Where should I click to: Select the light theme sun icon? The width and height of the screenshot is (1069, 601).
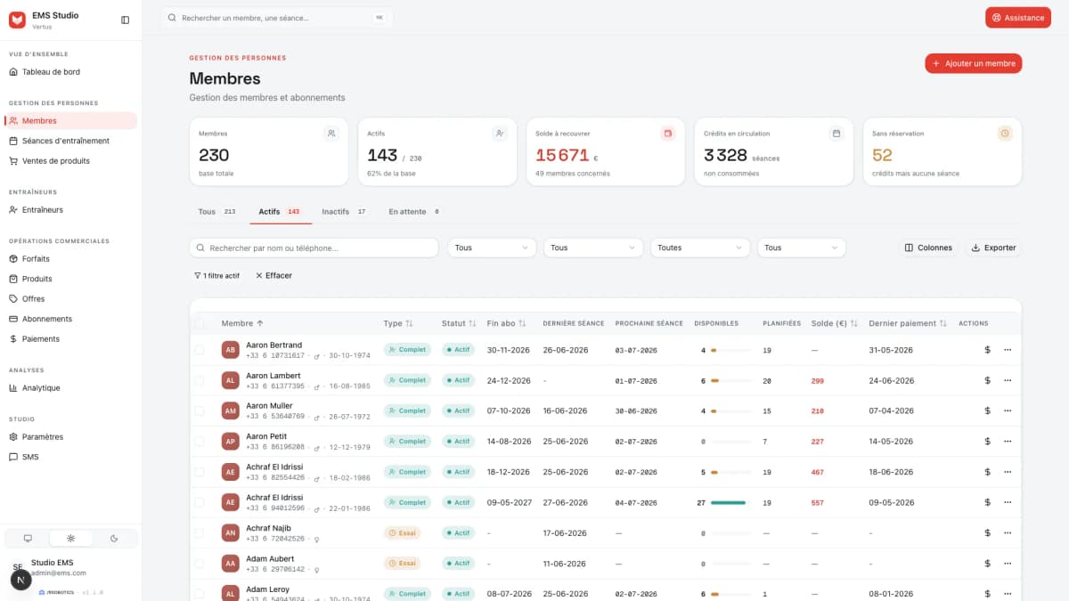pos(70,538)
